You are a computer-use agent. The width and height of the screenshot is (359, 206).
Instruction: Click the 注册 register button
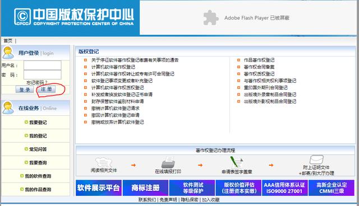pos(47,90)
